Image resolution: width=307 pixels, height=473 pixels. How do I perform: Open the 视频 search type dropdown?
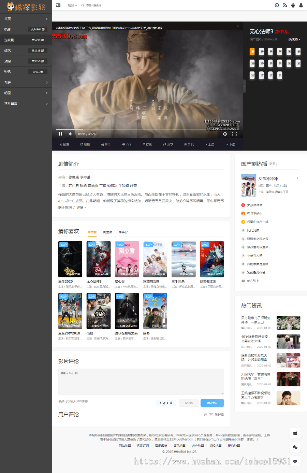tap(72, 5)
